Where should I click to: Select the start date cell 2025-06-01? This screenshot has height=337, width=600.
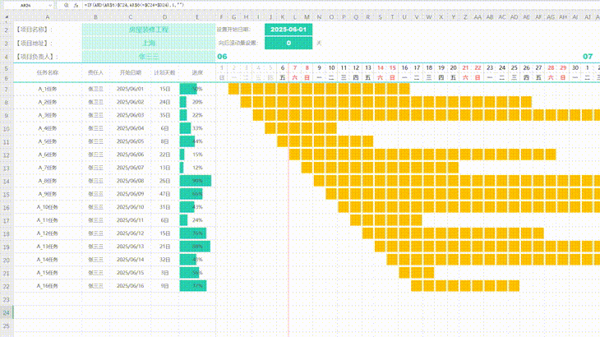click(x=288, y=30)
